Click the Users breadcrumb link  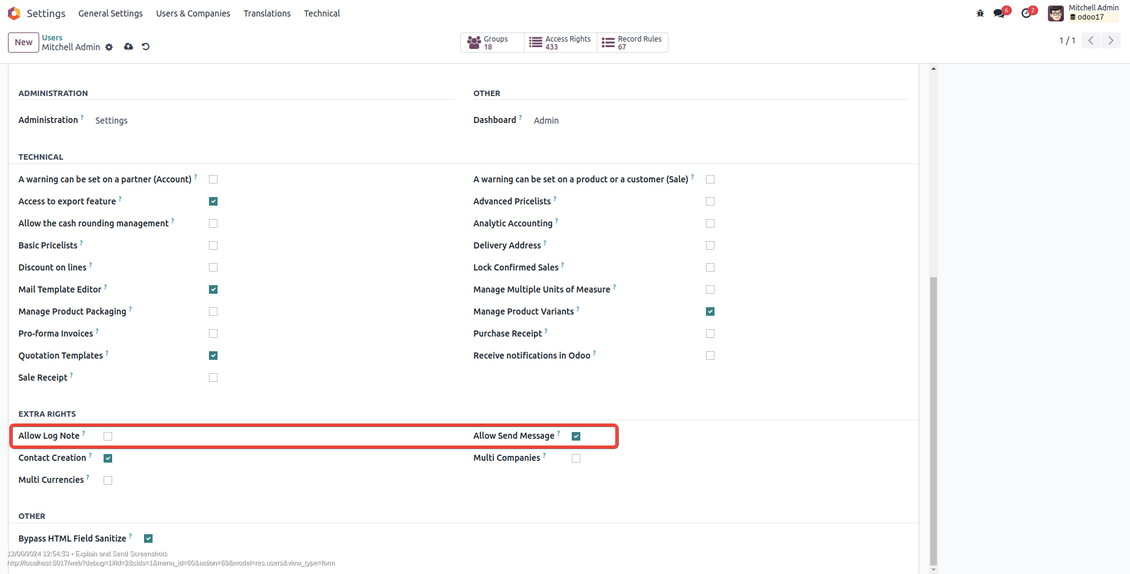pyautogui.click(x=52, y=38)
